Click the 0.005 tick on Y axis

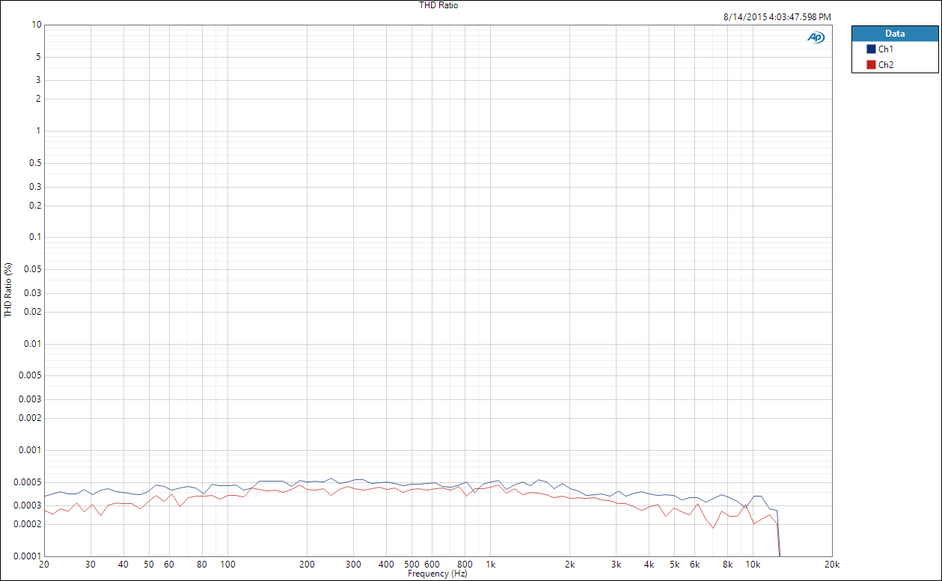tap(30, 376)
